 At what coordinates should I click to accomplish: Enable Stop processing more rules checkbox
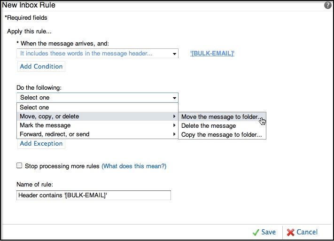click(19, 166)
